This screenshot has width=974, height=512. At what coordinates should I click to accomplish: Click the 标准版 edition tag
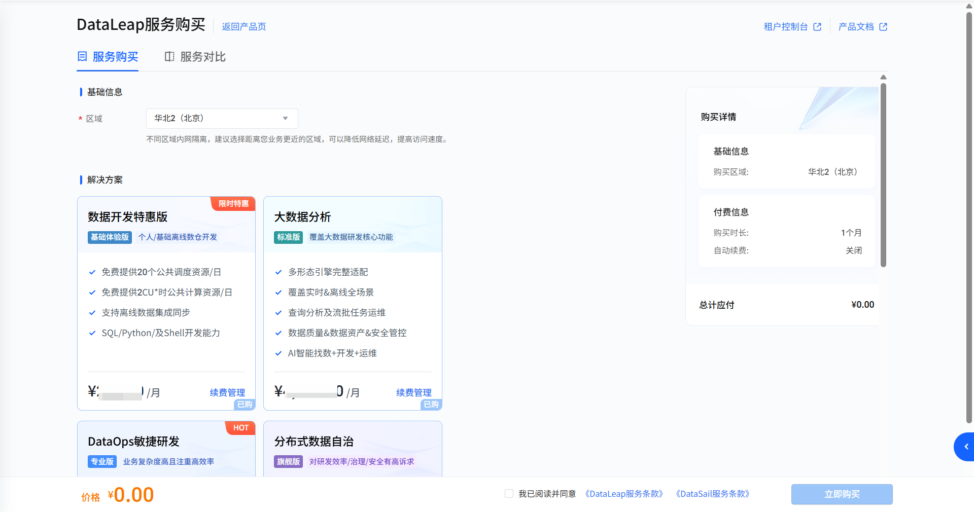(x=289, y=237)
